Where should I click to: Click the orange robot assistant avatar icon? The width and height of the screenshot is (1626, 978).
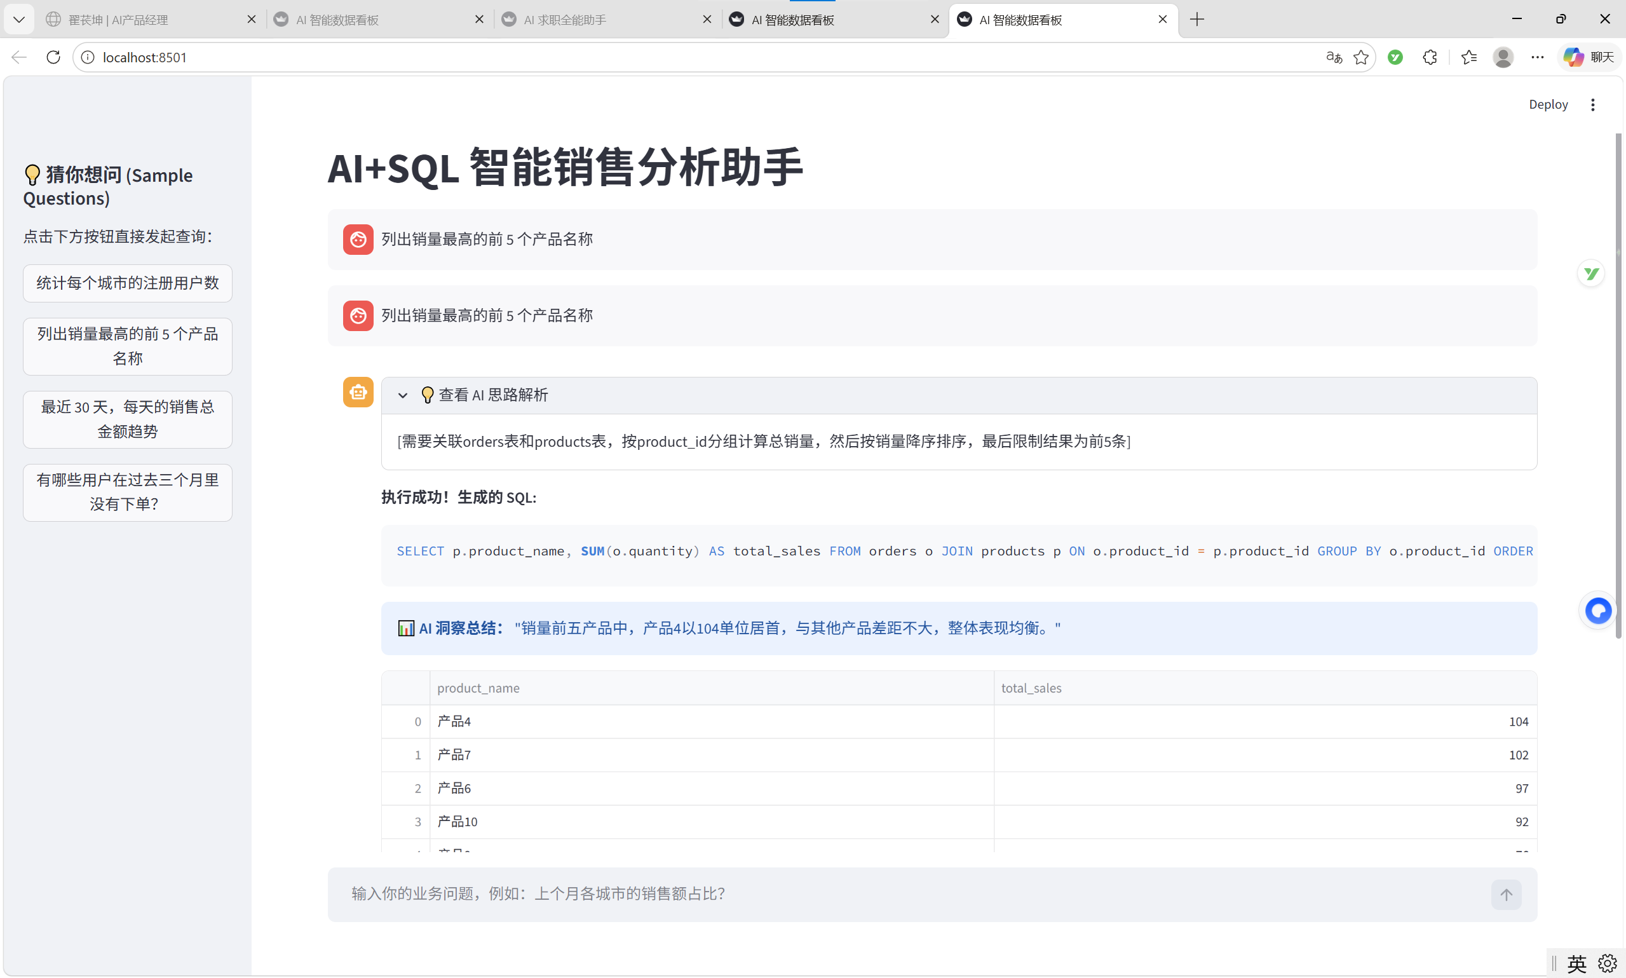pyautogui.click(x=358, y=391)
